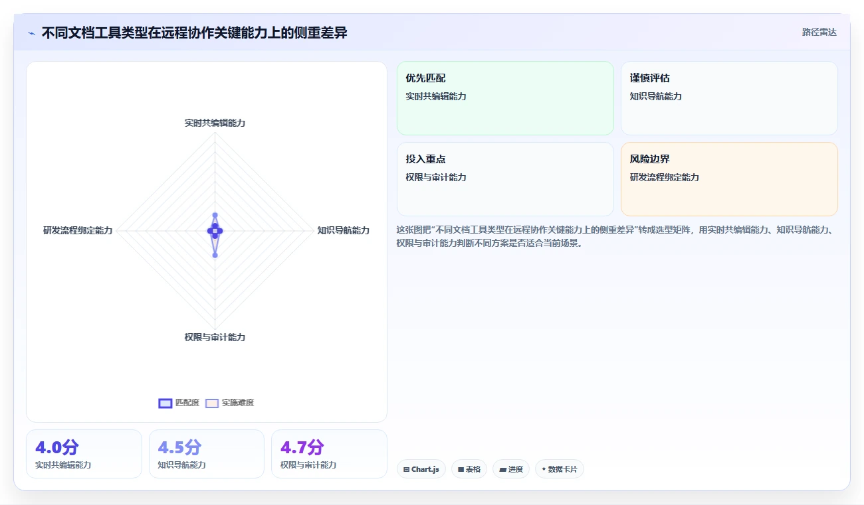Click the 路径雷达 label in header
Viewport: 864px width, 505px height.
pyautogui.click(x=819, y=32)
